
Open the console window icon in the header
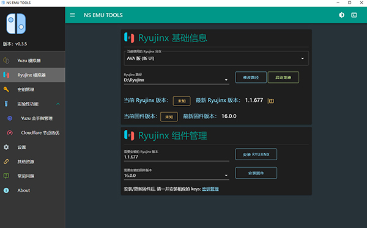click(x=354, y=15)
